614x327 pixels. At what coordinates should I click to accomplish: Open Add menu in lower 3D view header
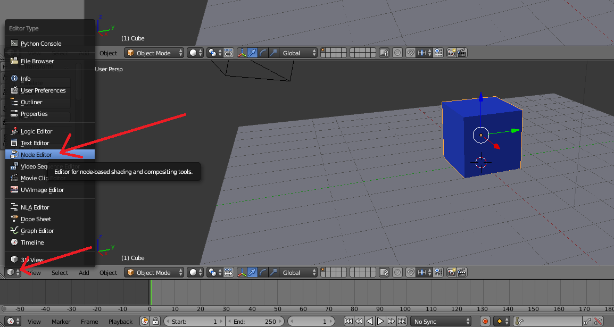point(84,273)
